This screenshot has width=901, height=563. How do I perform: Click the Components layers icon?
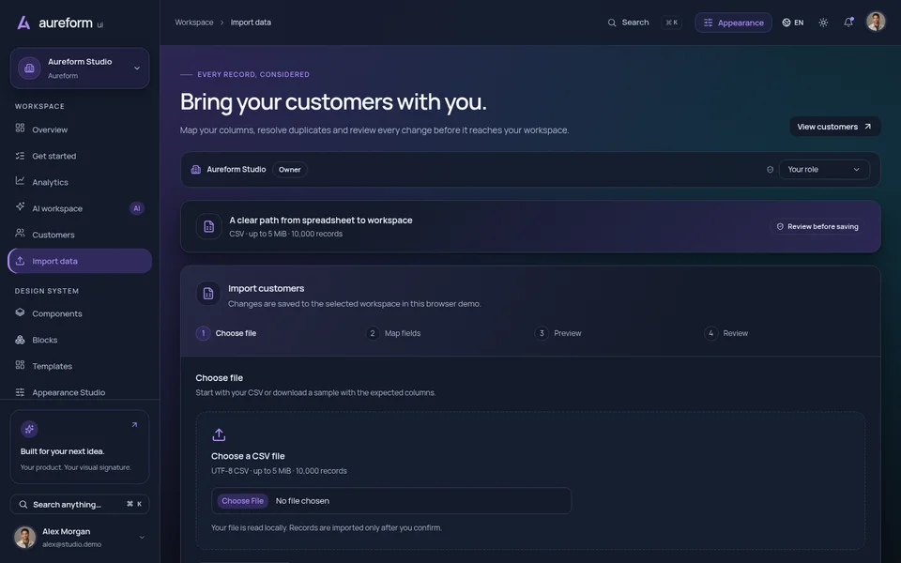pos(20,312)
